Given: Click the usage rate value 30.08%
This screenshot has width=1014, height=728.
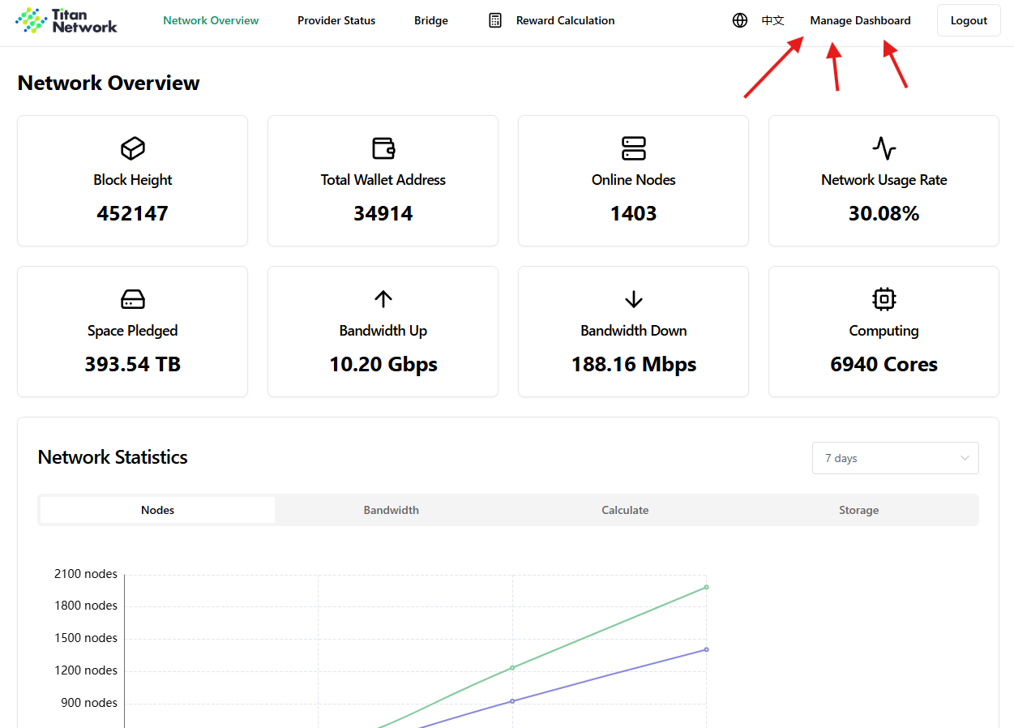Looking at the screenshot, I should [884, 213].
